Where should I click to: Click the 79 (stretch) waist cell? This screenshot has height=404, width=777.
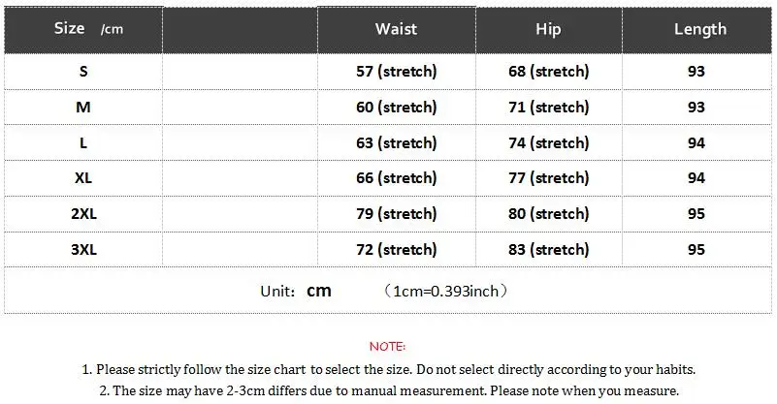click(x=397, y=214)
